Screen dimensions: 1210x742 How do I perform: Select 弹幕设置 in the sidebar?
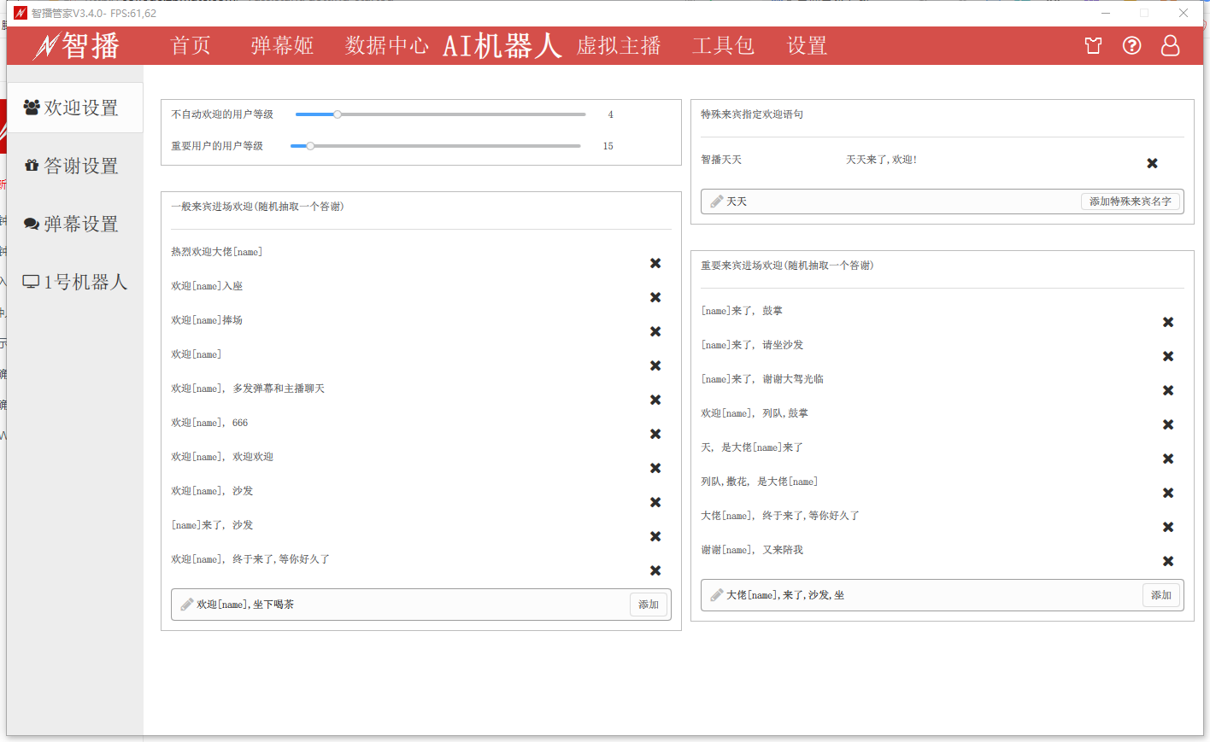[75, 224]
